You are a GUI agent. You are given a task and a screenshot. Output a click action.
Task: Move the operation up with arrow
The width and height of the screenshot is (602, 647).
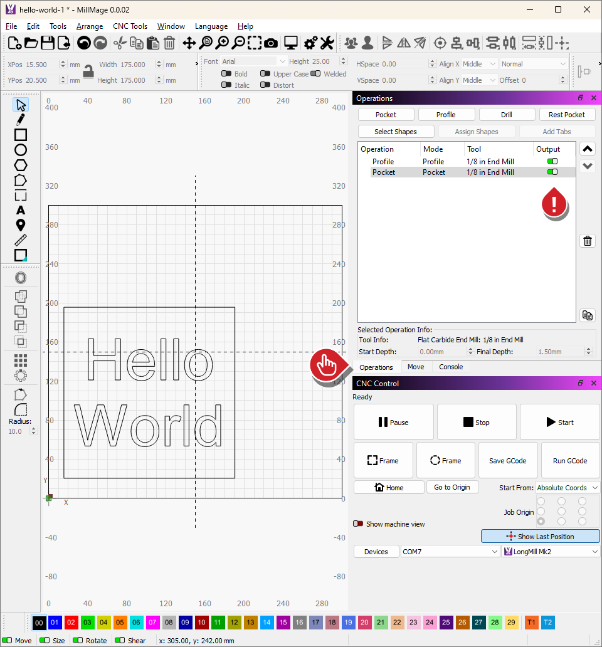click(588, 149)
